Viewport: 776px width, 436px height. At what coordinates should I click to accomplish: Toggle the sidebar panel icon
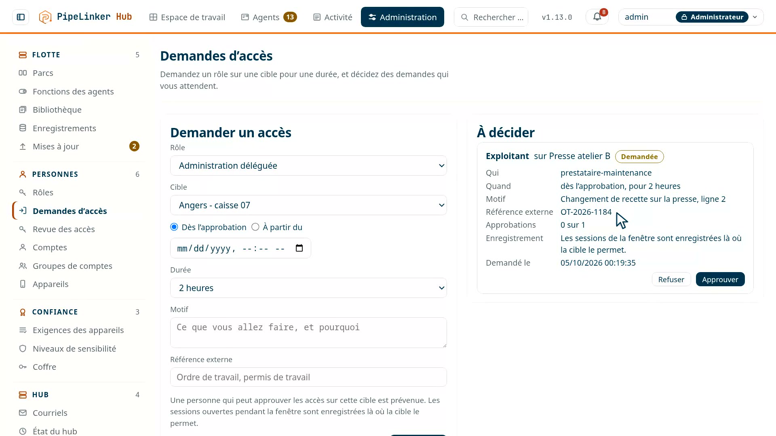21,17
